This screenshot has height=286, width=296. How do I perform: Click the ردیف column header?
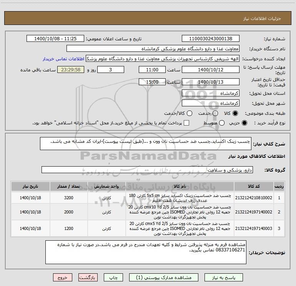[279, 186]
